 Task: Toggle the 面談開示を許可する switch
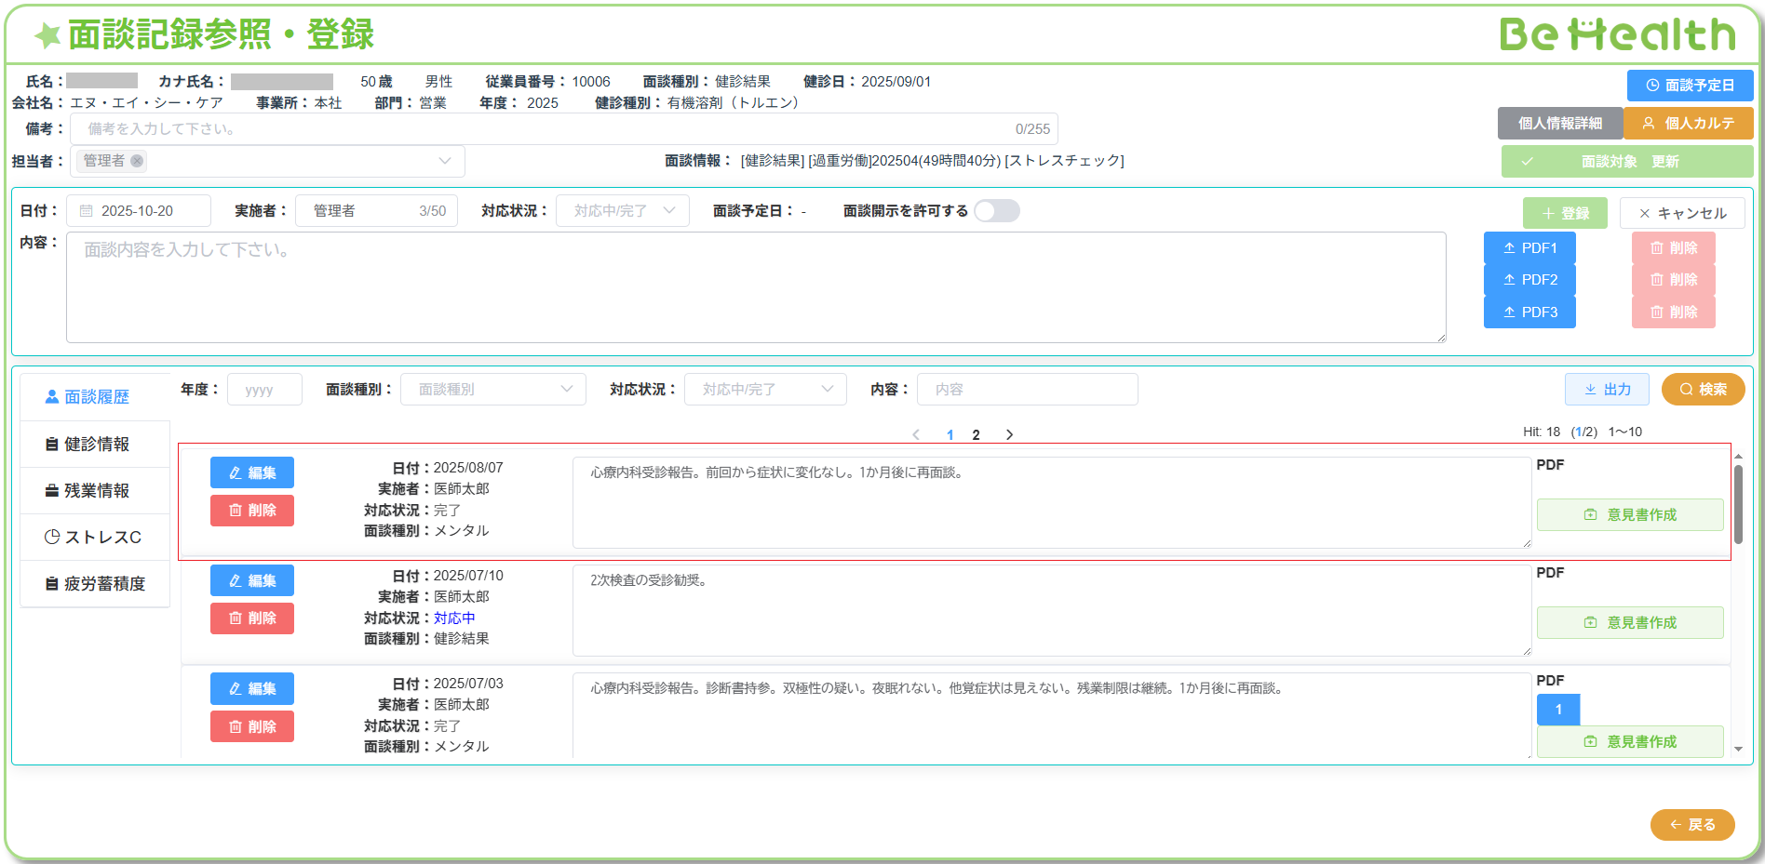[996, 211]
